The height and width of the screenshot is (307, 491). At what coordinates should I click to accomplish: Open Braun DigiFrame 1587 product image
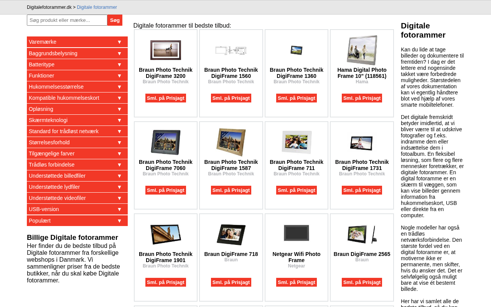coord(231,142)
